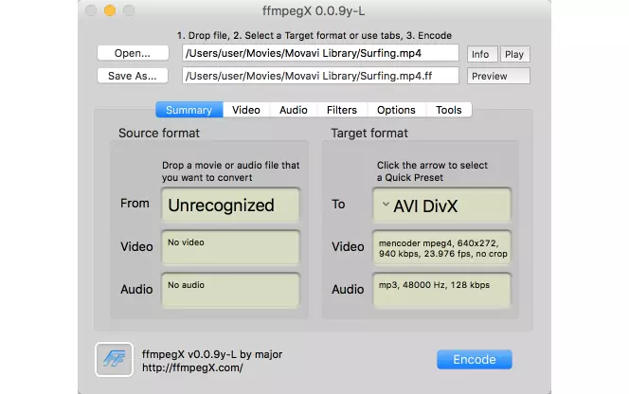This screenshot has height=394, width=629.
Task: Click 'Drop a movie or audio file' hint text
Action: pos(230,171)
